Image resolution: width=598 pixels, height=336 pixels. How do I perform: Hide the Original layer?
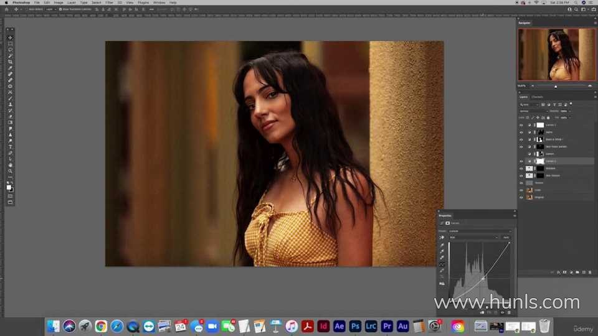tap(521, 197)
